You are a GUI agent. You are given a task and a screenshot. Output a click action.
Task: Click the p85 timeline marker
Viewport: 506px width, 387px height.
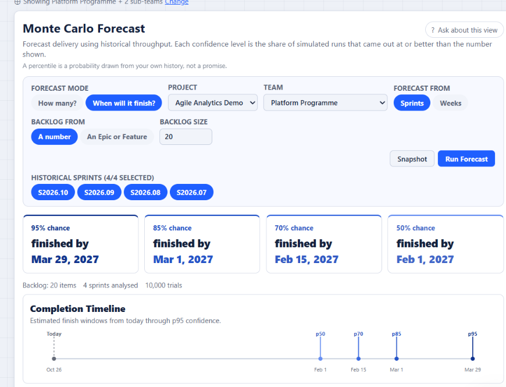(x=397, y=358)
